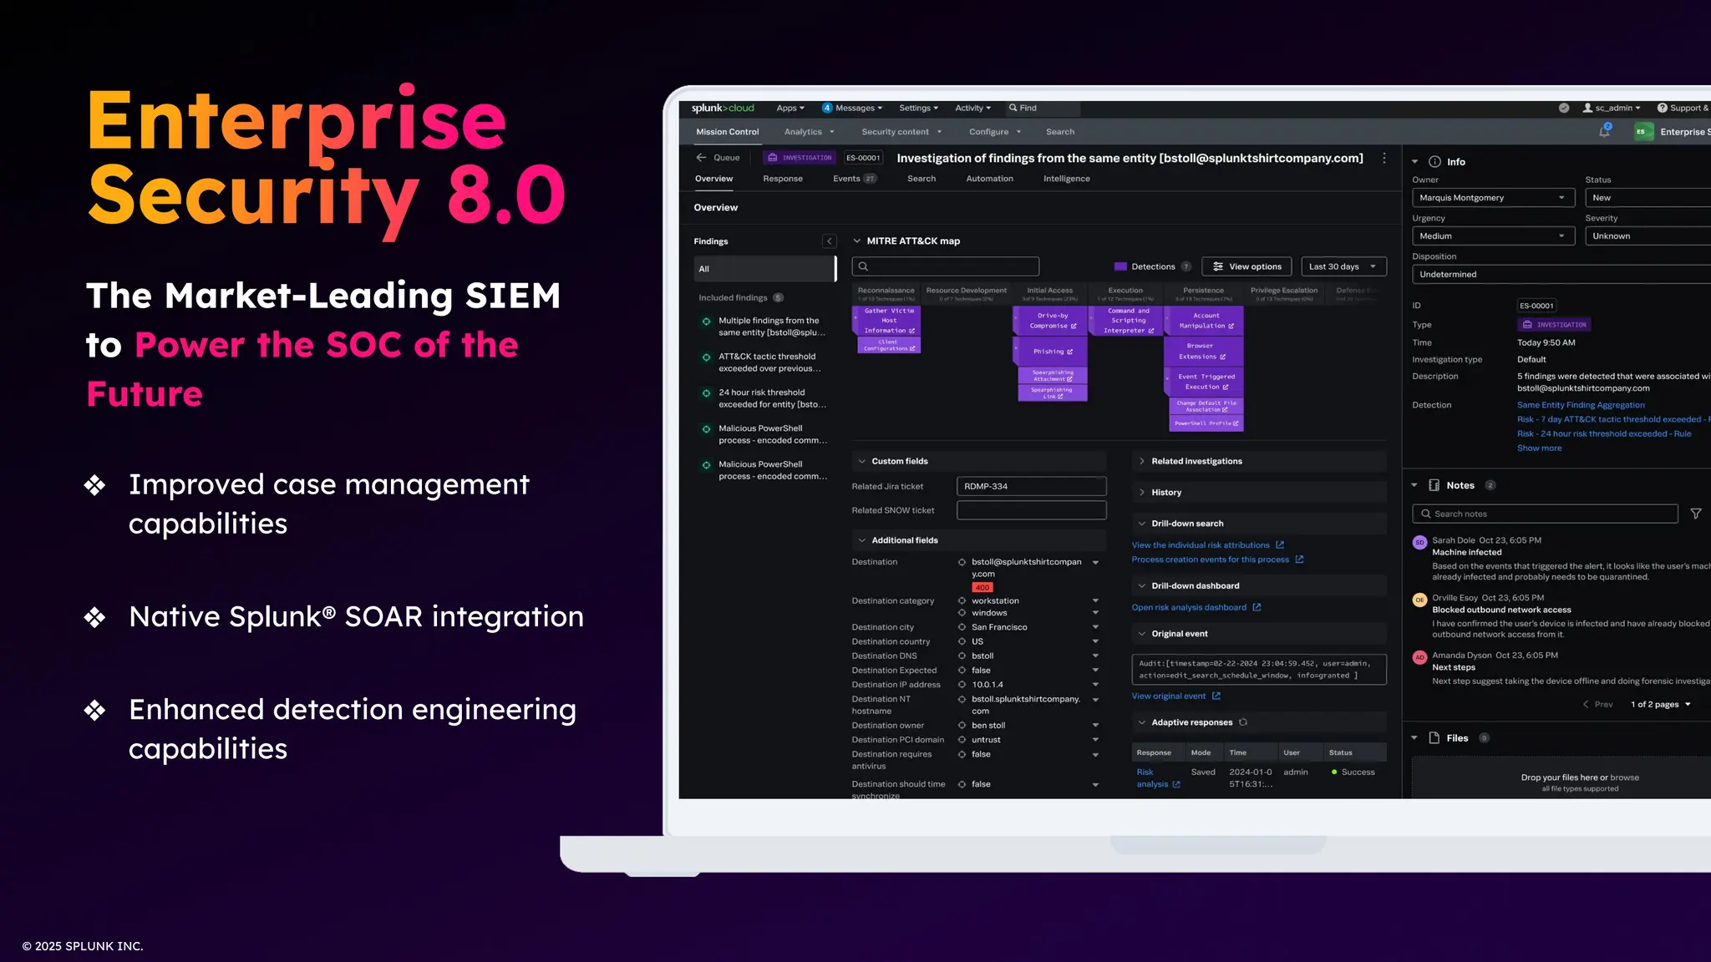Expand the History section

click(x=1142, y=493)
